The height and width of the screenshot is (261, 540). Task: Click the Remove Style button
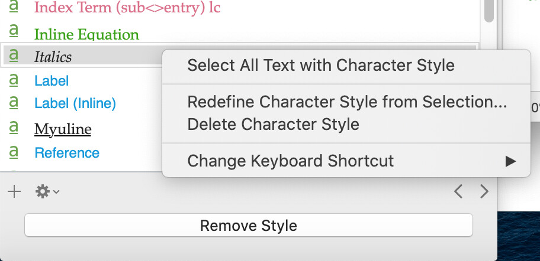coord(248,226)
